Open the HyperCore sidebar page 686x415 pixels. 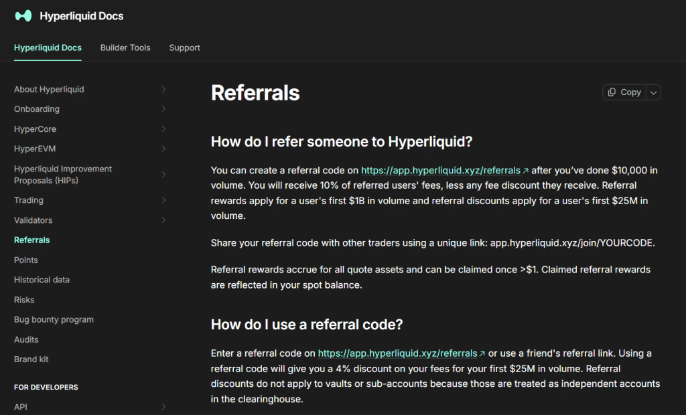35,129
